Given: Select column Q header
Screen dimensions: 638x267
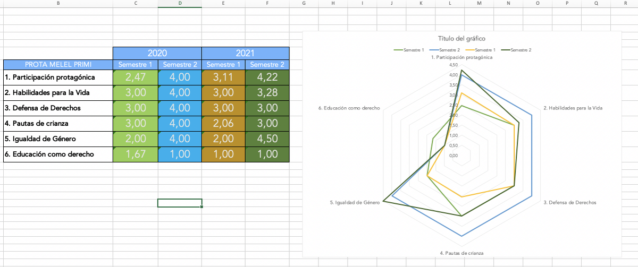Looking at the screenshot, I should click(x=596, y=3).
